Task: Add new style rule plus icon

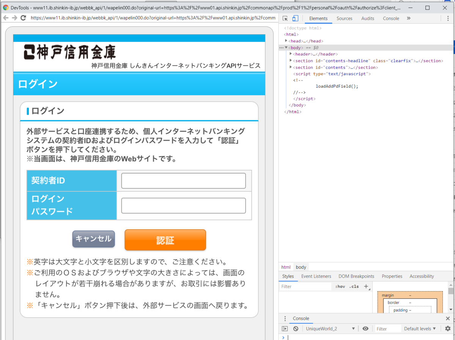Action: (366, 286)
